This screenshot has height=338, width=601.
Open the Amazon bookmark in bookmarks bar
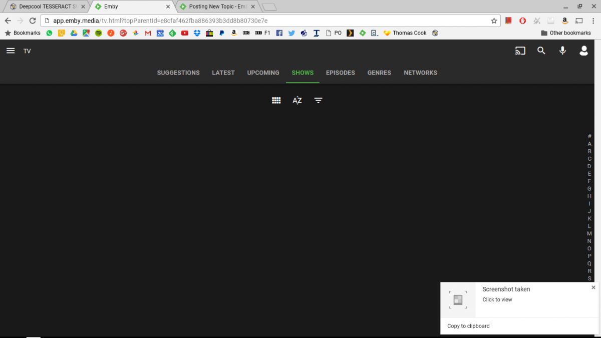pyautogui.click(x=234, y=33)
